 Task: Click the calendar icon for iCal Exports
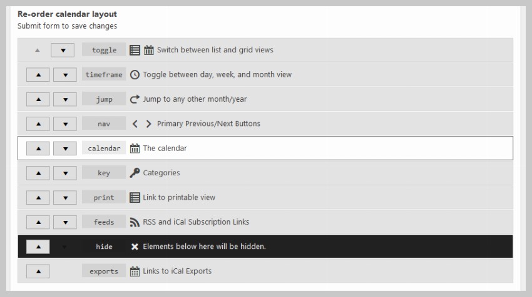tap(135, 271)
